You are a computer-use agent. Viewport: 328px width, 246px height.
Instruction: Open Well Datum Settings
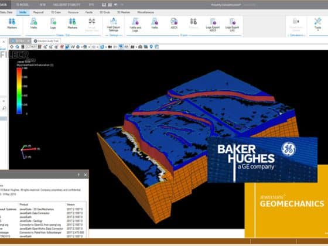pos(114,25)
